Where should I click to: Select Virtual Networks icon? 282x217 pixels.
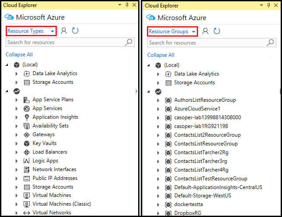pos(27,213)
